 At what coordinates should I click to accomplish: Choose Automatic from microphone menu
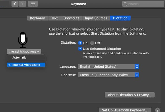(26, 57)
